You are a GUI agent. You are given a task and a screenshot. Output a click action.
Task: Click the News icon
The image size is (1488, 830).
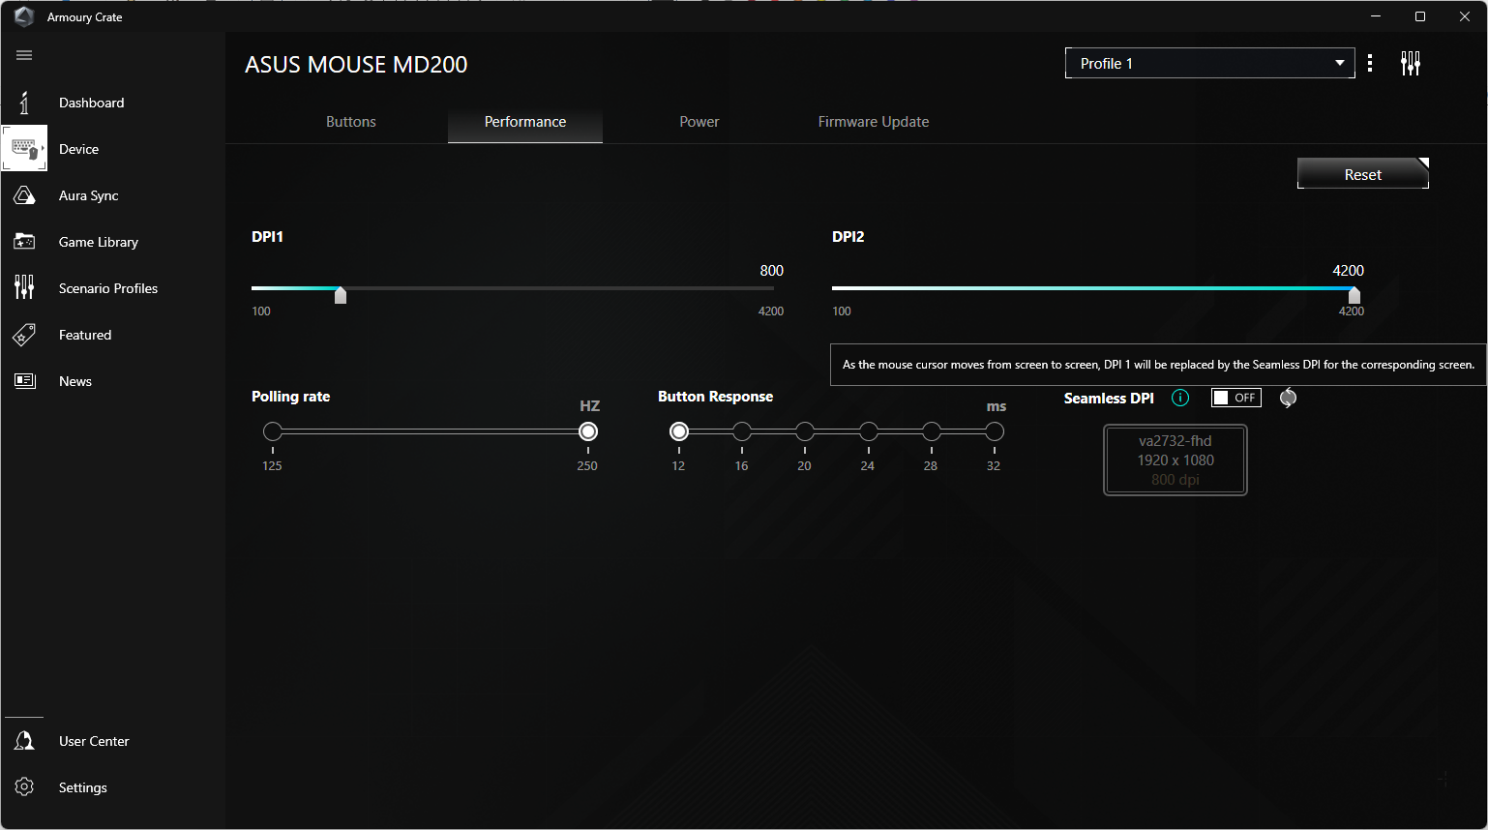[24, 381]
